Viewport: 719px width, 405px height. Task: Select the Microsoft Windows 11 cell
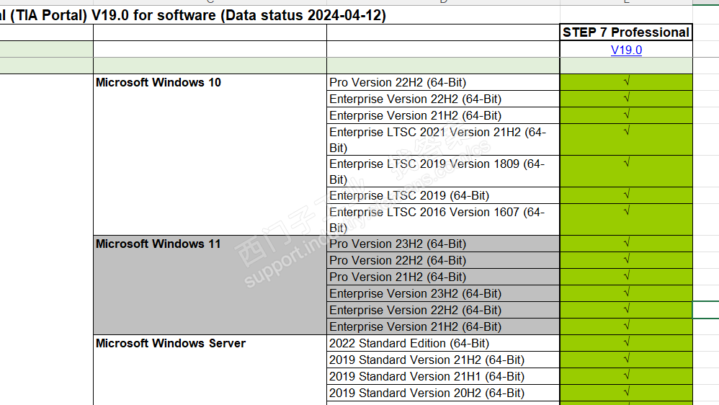click(158, 244)
